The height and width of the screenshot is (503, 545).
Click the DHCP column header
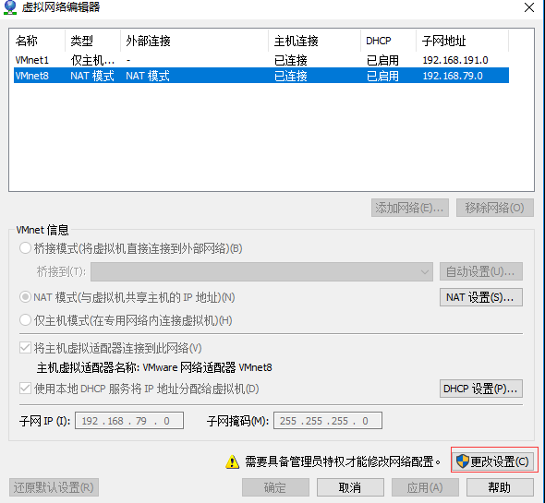point(389,41)
